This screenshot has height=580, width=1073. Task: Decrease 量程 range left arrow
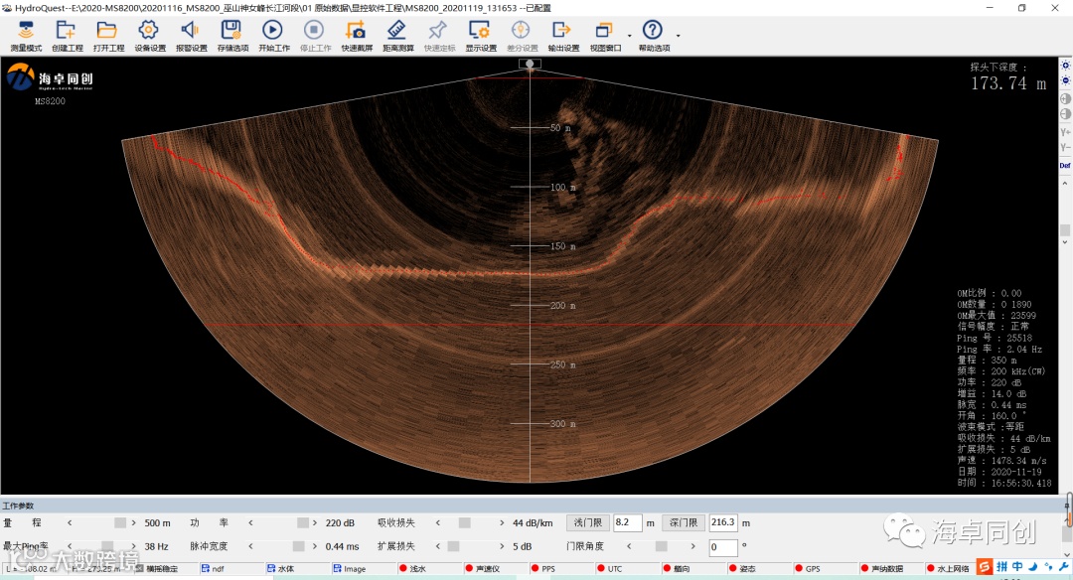click(70, 522)
